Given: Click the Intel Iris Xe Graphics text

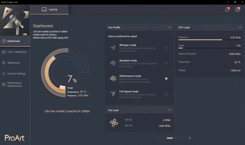Looking at the screenshot, I should pyautogui.click(x=45, y=35).
